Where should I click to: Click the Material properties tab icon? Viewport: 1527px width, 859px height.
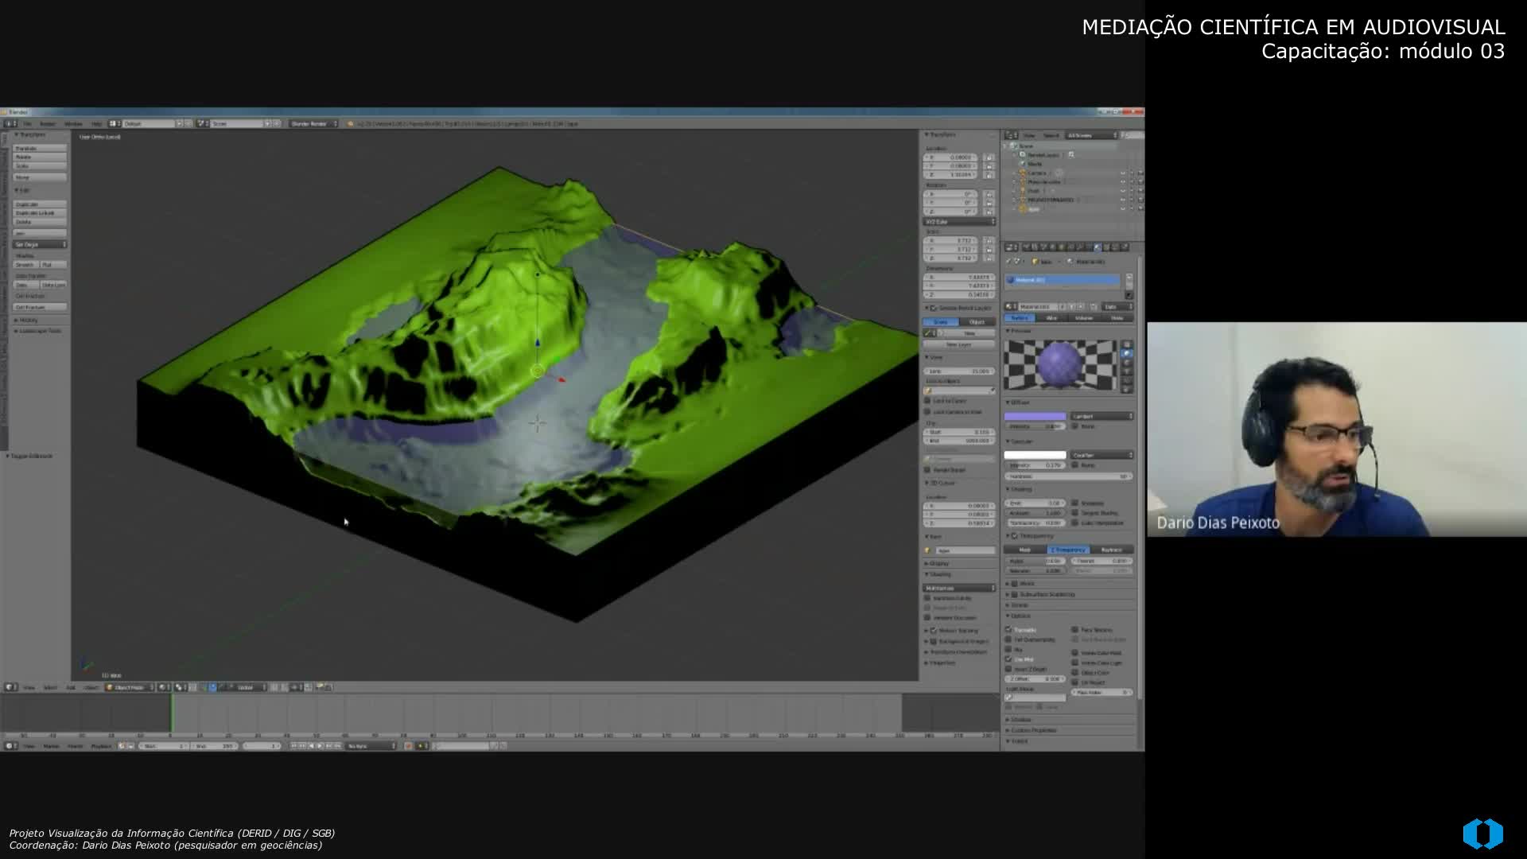pyautogui.click(x=1098, y=247)
